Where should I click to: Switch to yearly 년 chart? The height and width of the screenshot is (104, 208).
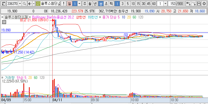pyautogui.click(x=95, y=4)
